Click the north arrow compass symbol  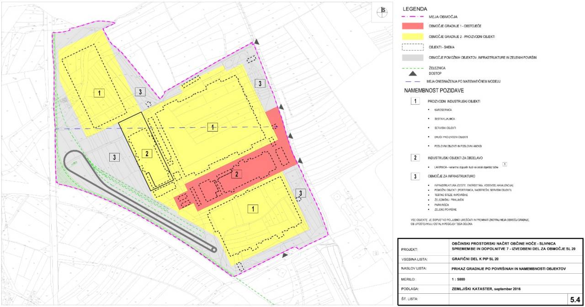(382, 11)
